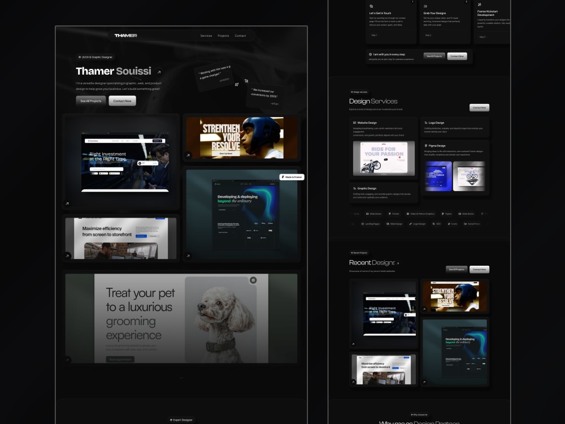Click See All Projects in Recent Designs

[x=457, y=269]
